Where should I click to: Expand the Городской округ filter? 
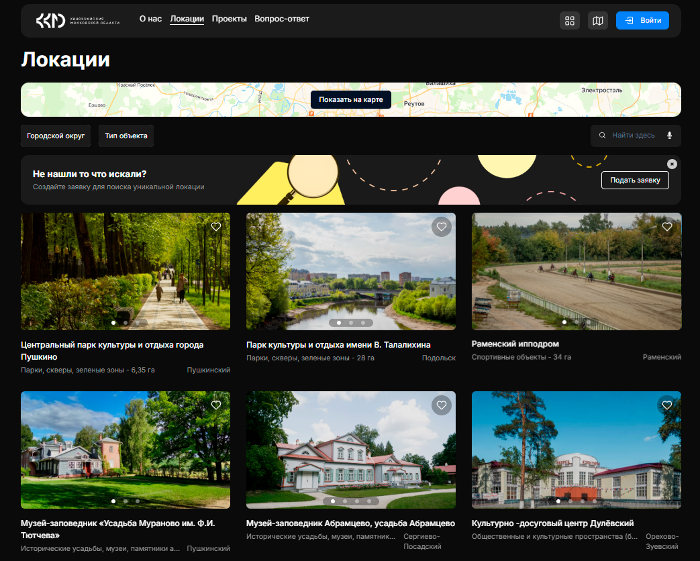coord(56,136)
